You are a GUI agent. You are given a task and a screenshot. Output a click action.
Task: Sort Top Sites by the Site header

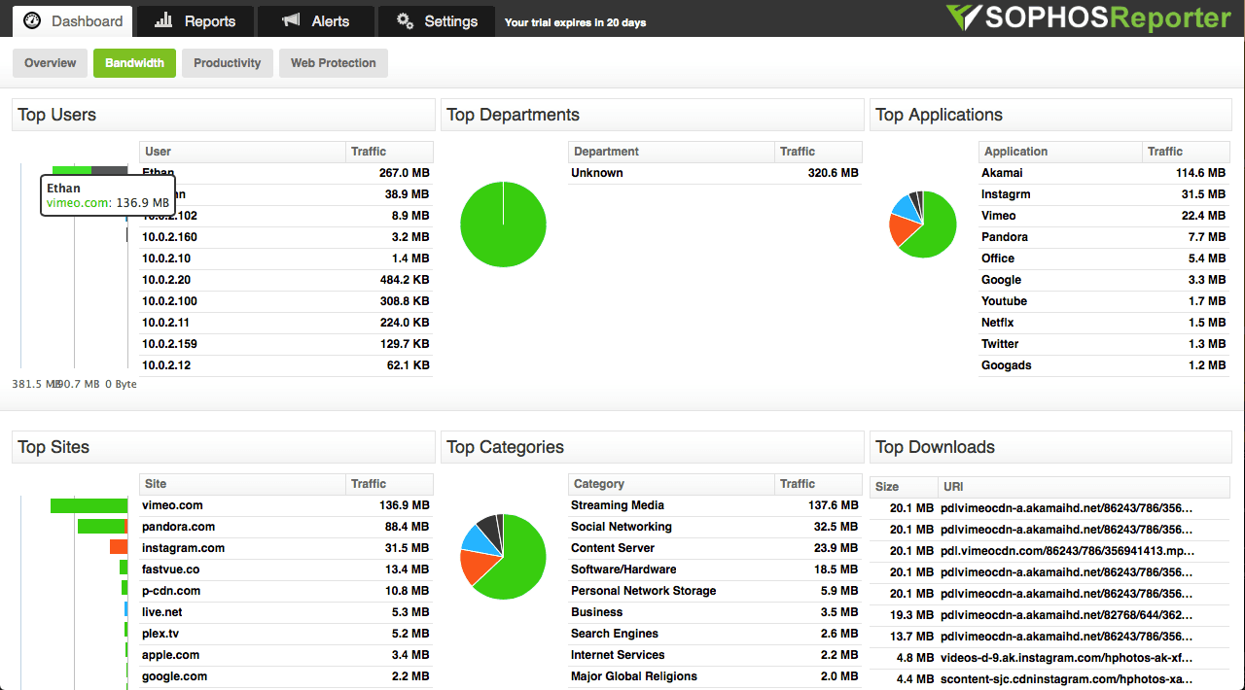(x=242, y=484)
